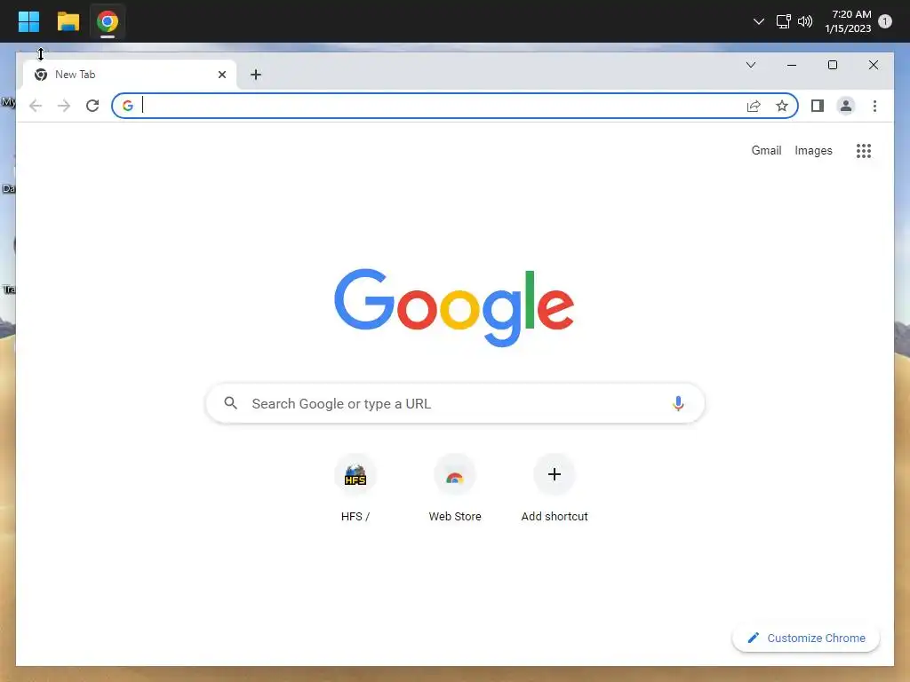
Task: Maximize the Chrome window
Action: click(832, 65)
